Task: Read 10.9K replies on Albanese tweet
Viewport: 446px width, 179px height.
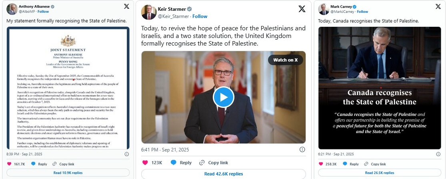Action: pyautogui.click(x=68, y=173)
